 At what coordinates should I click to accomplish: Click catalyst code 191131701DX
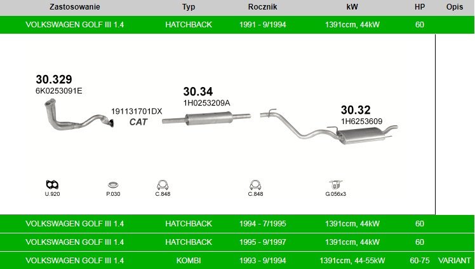point(137,111)
